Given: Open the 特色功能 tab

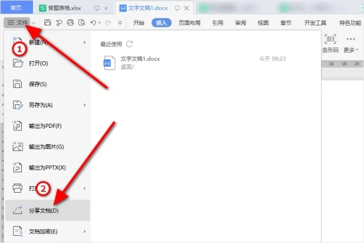Looking at the screenshot, I should point(350,22).
